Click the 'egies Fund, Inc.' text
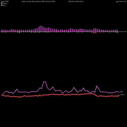127x127 pixels. click(121, 2)
